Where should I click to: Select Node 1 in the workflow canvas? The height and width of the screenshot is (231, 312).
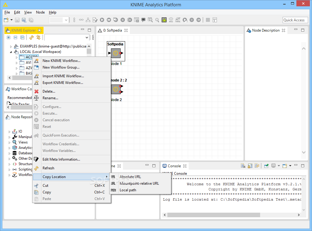pos(116,53)
